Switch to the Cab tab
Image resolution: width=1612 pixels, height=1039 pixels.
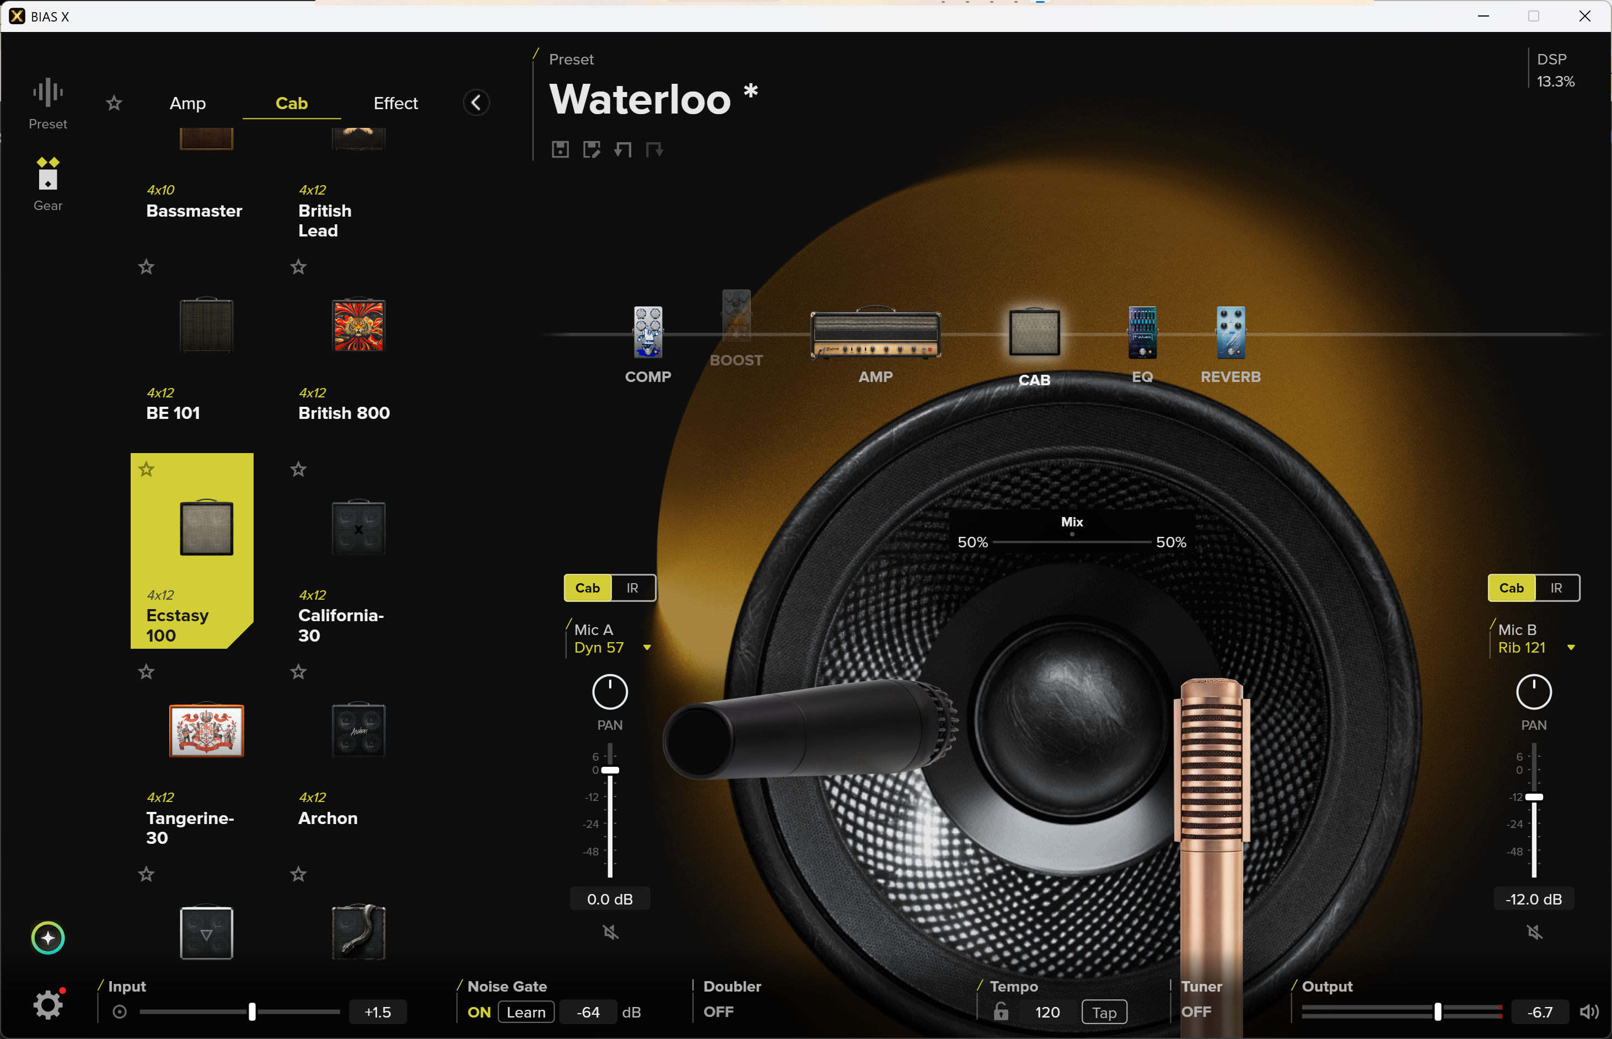pyautogui.click(x=292, y=103)
